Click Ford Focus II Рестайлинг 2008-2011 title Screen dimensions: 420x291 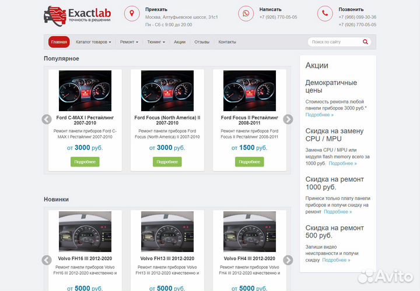(250, 120)
